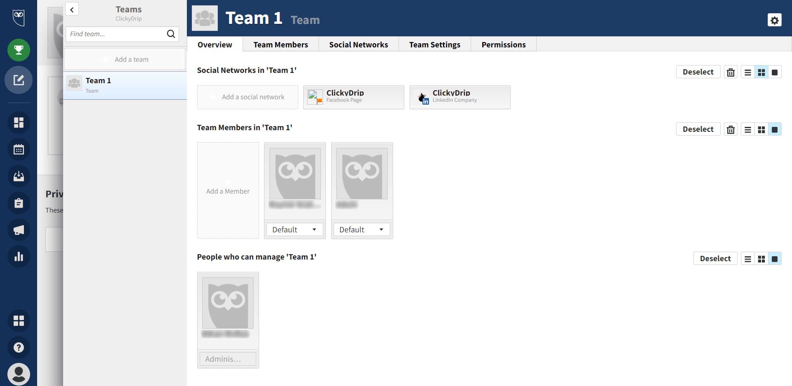Viewport: 792px width, 386px height.
Task: Switch Social Networks to large tile view
Action: (775, 72)
